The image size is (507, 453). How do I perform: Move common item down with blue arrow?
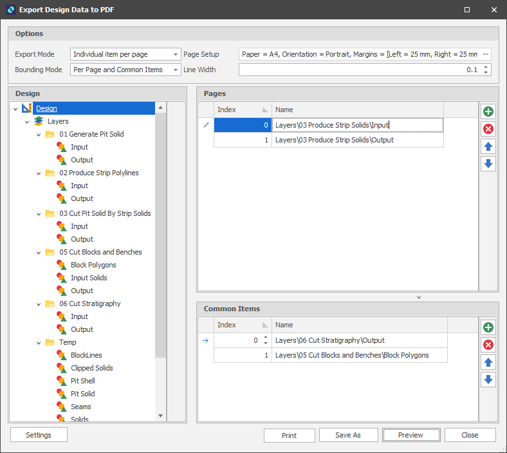pyautogui.click(x=488, y=380)
